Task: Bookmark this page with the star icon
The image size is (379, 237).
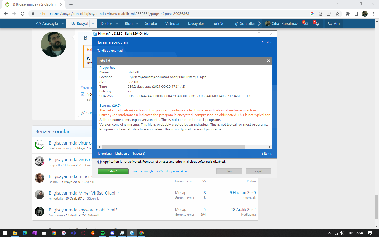Action: pyautogui.click(x=337, y=14)
